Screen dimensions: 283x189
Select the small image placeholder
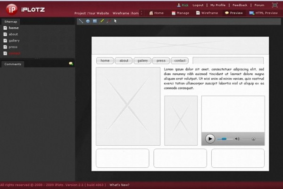pos(181,120)
